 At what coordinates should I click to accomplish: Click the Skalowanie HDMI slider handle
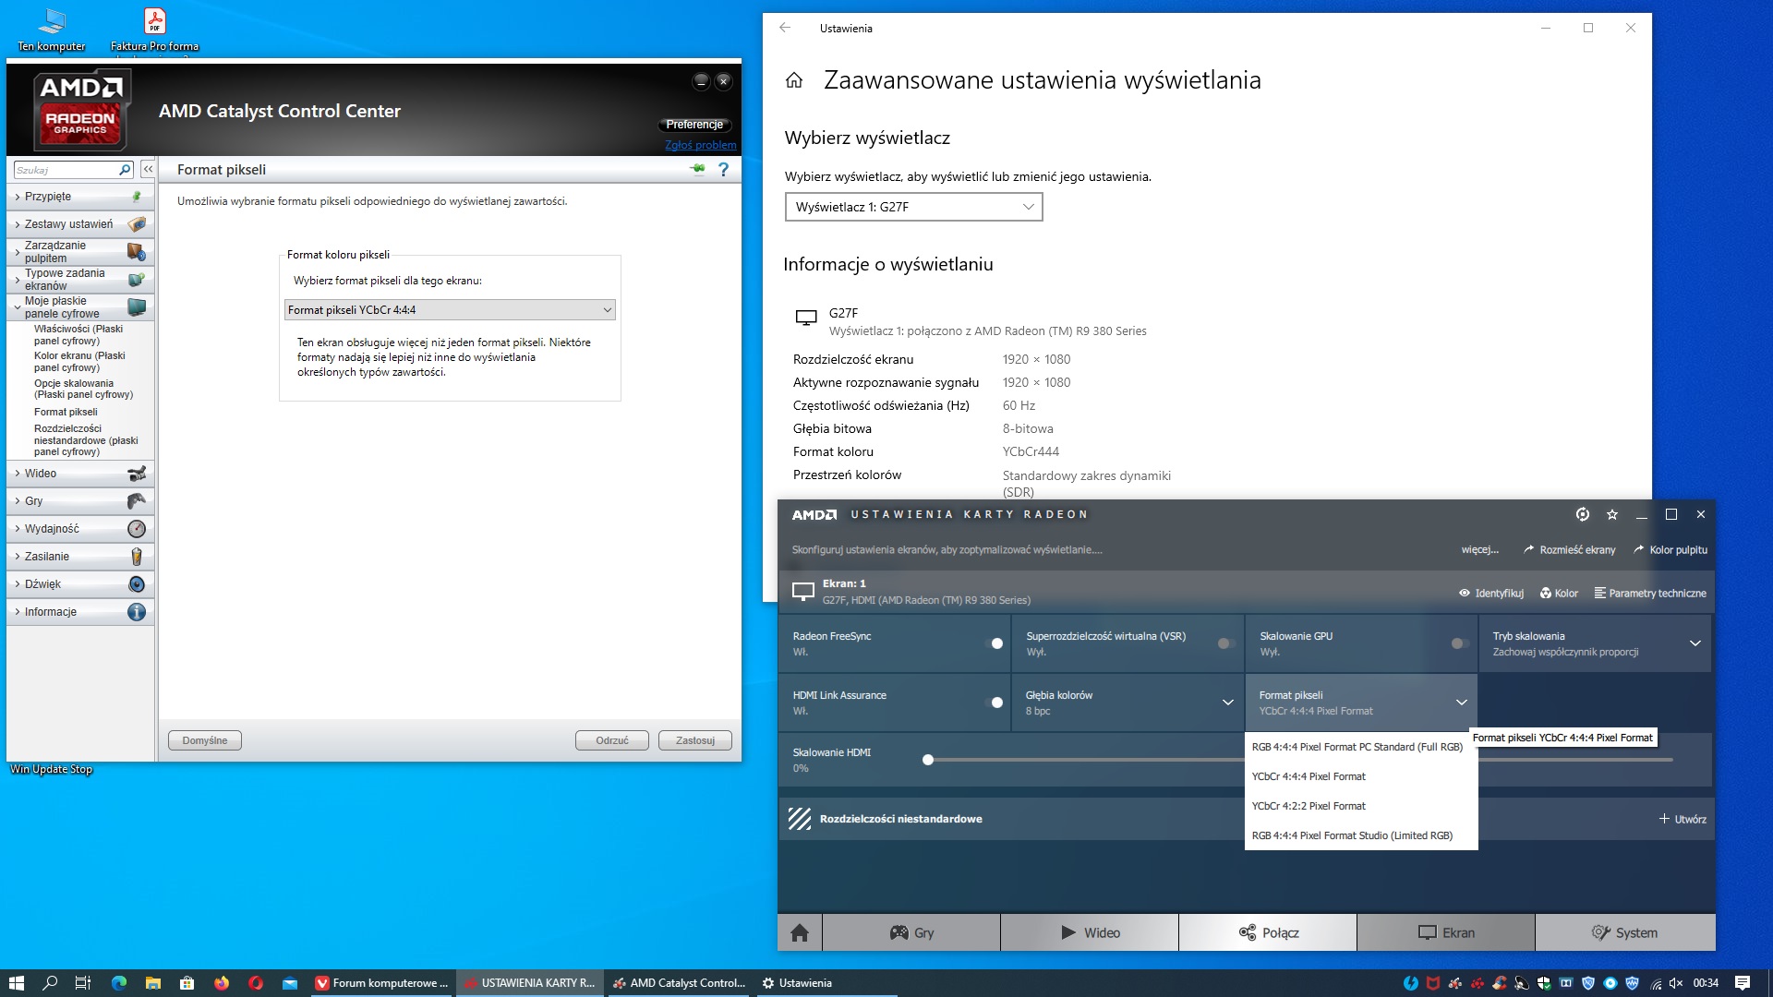928,760
